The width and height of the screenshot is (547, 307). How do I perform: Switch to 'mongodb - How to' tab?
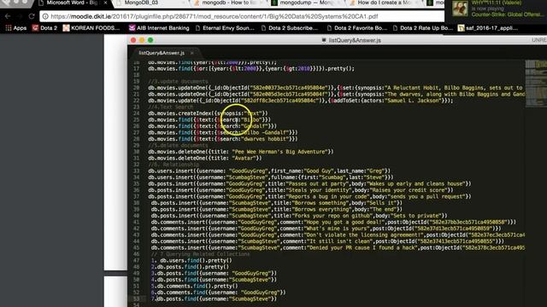tap(226, 3)
